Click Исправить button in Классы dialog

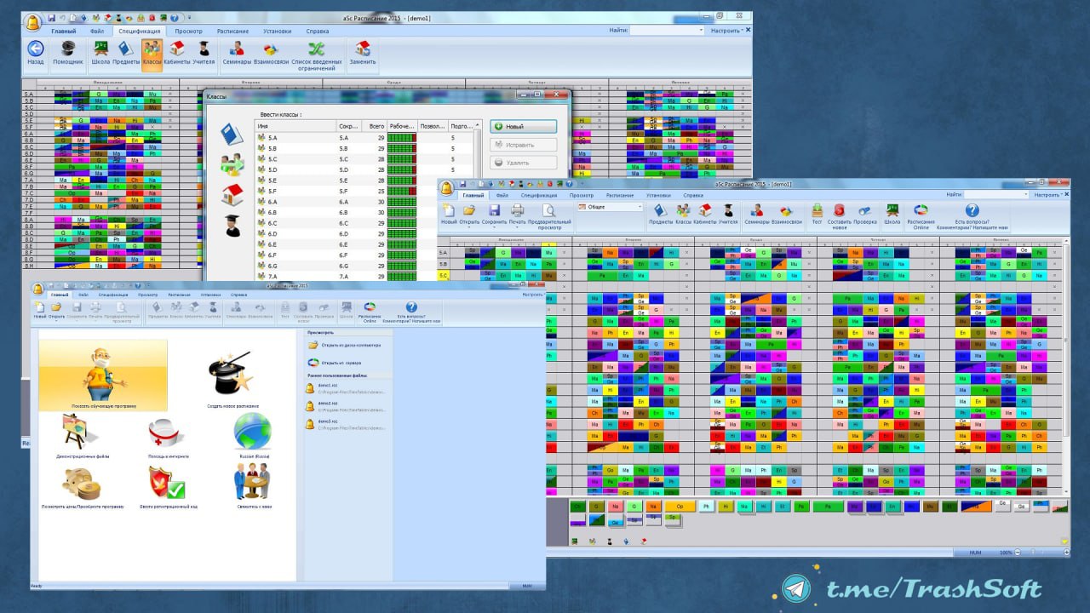[x=523, y=144]
